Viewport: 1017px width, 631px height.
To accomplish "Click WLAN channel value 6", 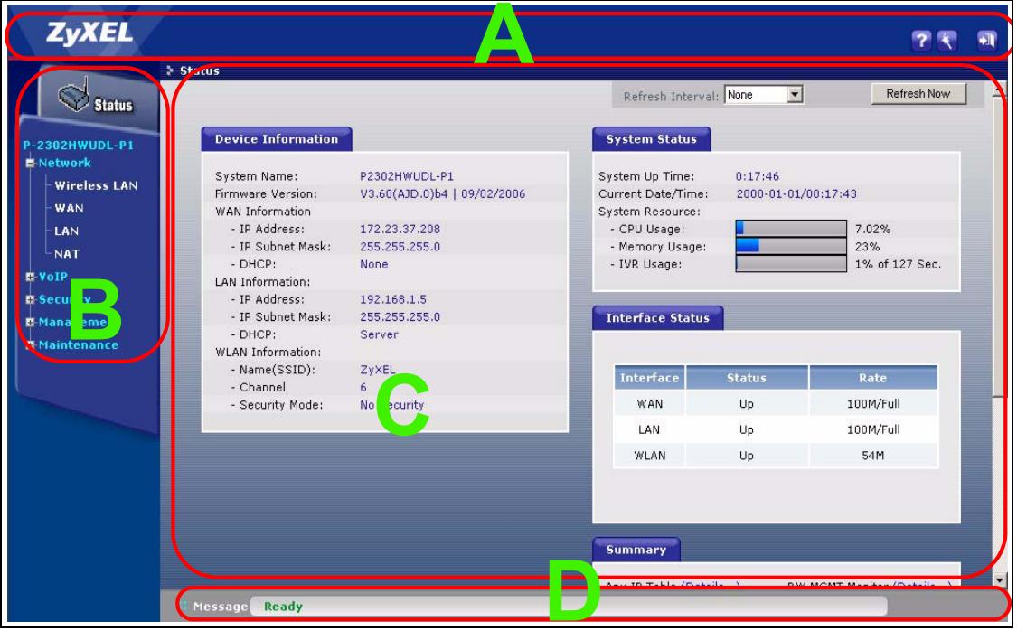I will tap(363, 387).
